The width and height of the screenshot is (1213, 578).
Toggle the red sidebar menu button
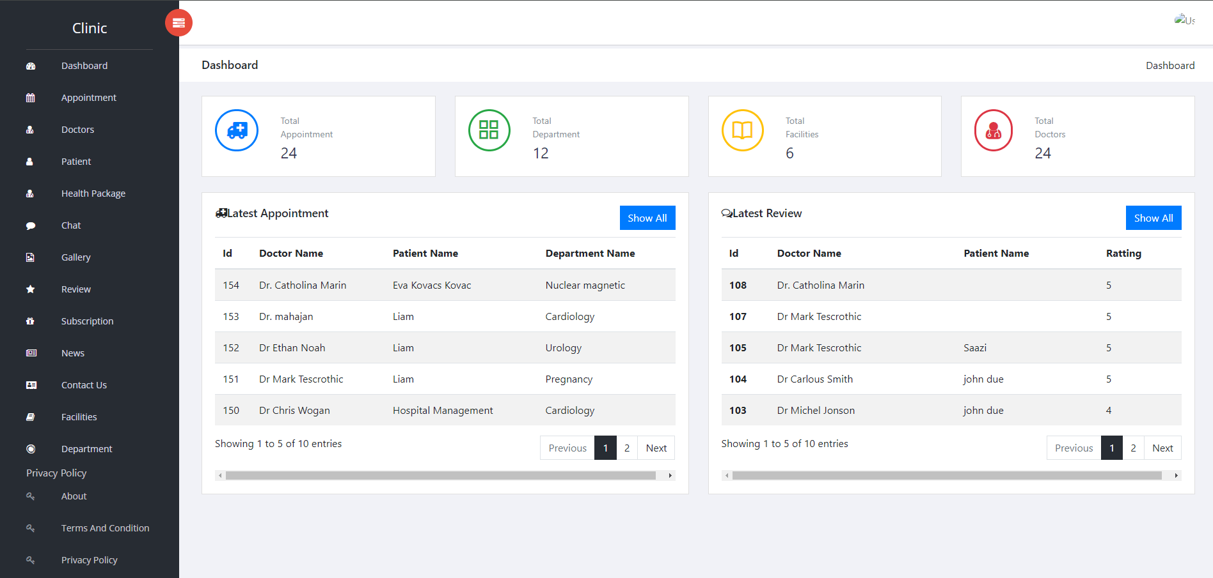coord(178,23)
